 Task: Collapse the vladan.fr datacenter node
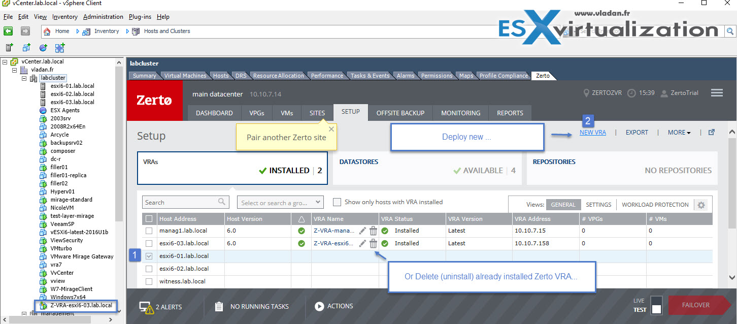click(15, 70)
